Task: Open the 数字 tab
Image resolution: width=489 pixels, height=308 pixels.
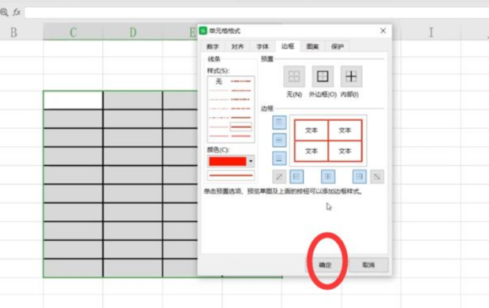Action: coord(213,47)
